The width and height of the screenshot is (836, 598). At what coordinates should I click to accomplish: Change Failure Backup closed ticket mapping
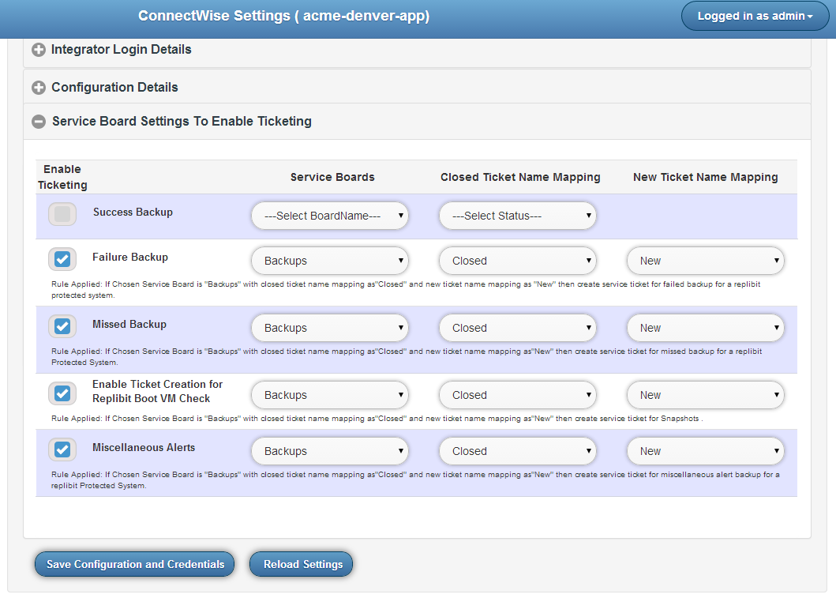[x=518, y=261]
